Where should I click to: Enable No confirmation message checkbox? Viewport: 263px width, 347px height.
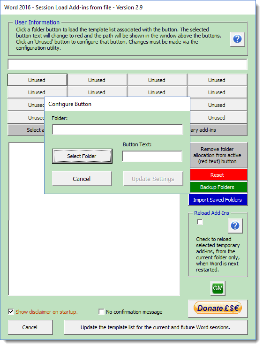(101, 311)
